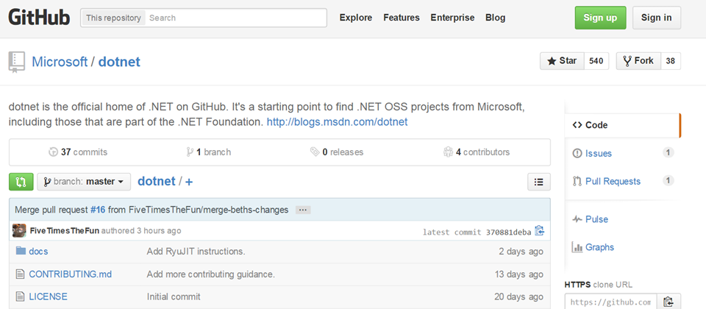Open the Pull Requests tab
The image size is (706, 309).
[612, 181]
